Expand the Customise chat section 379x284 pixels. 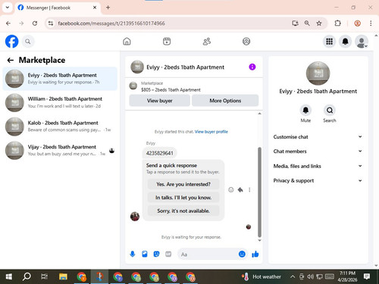click(x=318, y=137)
